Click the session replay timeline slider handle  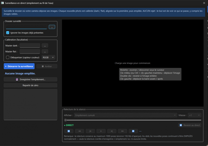[66, 120]
